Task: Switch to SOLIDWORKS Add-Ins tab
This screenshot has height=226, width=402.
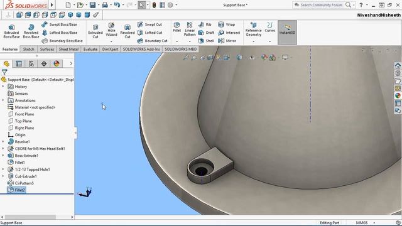Action: [141, 49]
